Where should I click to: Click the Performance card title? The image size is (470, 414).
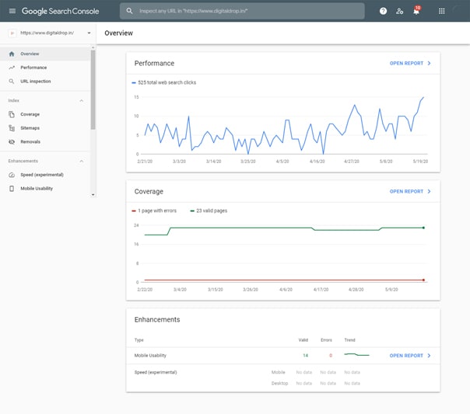pos(154,64)
